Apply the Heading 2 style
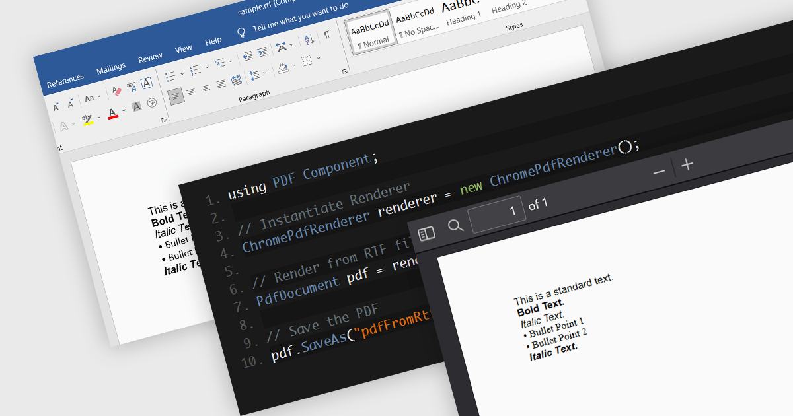 coord(508,6)
